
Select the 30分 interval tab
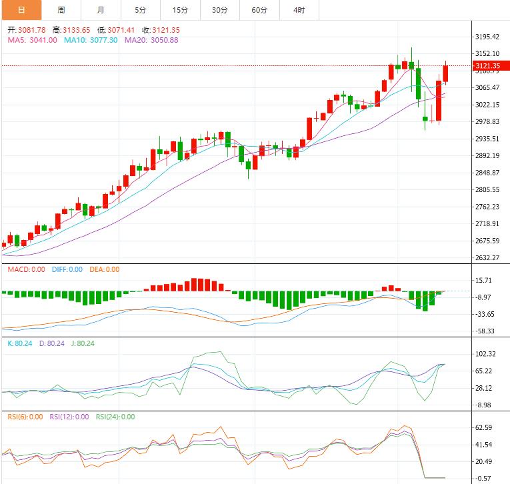point(219,10)
